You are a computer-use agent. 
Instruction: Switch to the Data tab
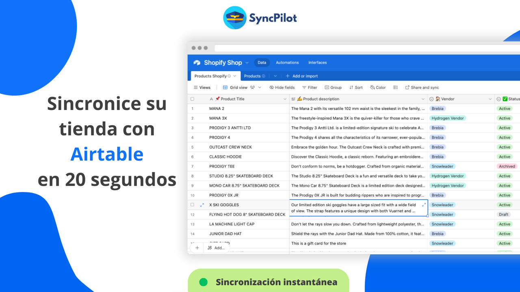click(x=262, y=62)
